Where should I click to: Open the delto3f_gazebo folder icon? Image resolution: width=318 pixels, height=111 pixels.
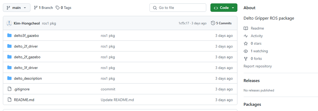[x=10, y=35]
